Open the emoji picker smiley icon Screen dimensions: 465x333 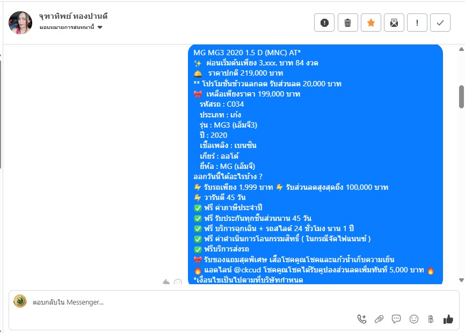(x=413, y=319)
